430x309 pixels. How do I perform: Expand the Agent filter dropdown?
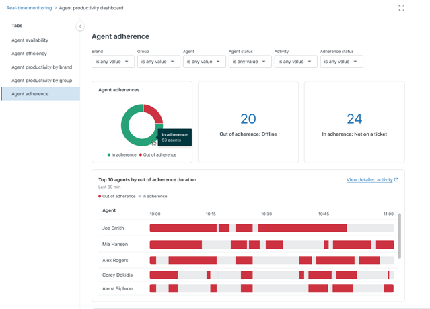pyautogui.click(x=204, y=62)
